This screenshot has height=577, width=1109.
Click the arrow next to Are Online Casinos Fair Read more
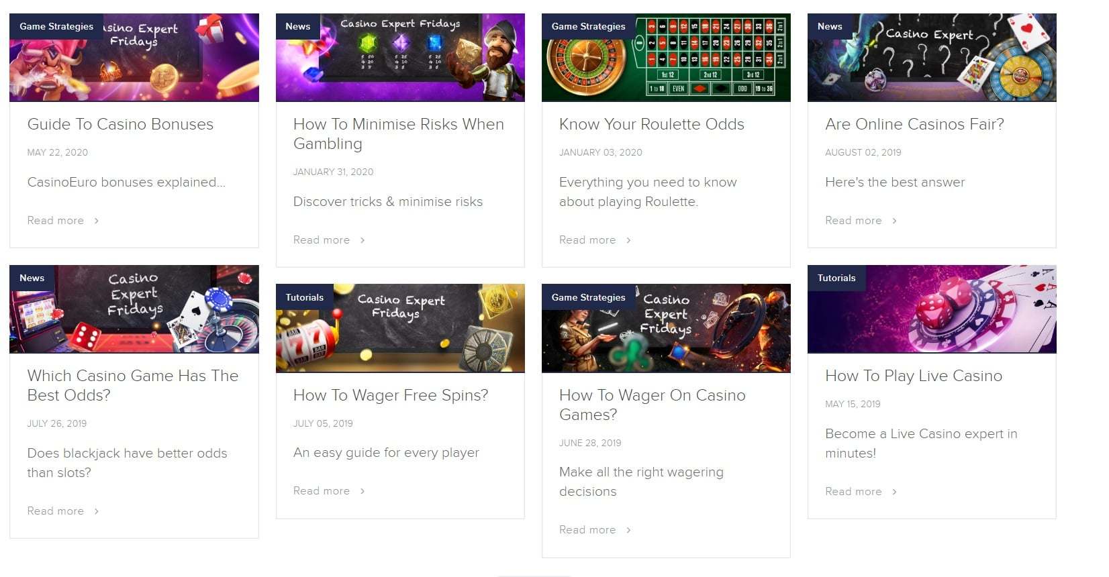click(894, 221)
